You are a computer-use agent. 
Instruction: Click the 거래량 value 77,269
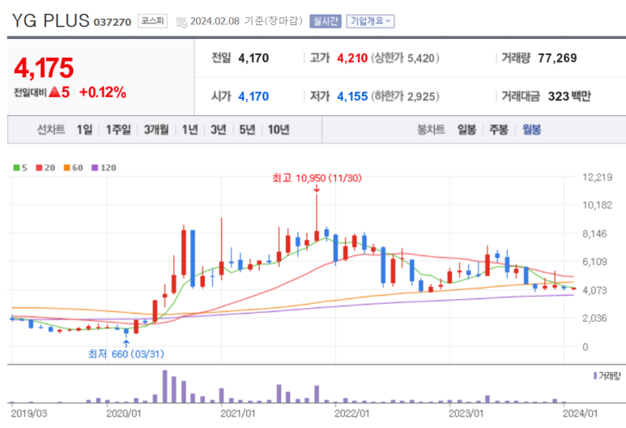click(557, 58)
